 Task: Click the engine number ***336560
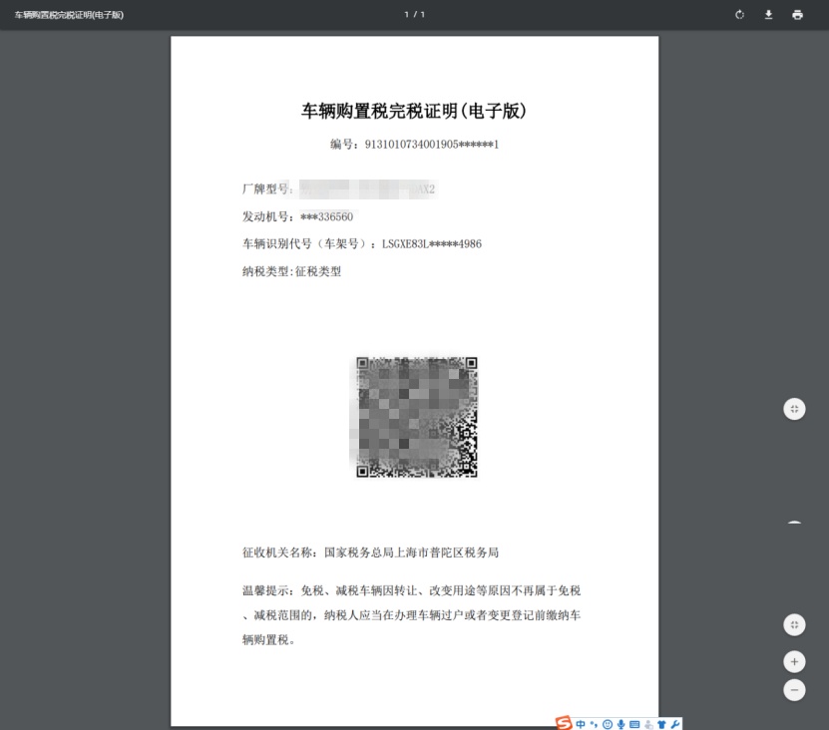pyautogui.click(x=327, y=216)
